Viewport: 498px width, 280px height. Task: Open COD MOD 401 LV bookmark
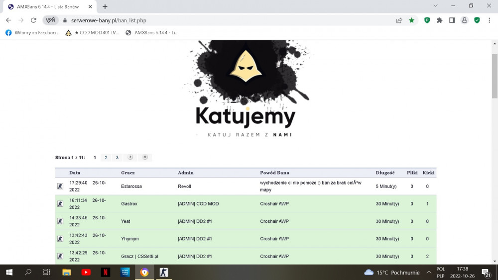click(x=92, y=33)
